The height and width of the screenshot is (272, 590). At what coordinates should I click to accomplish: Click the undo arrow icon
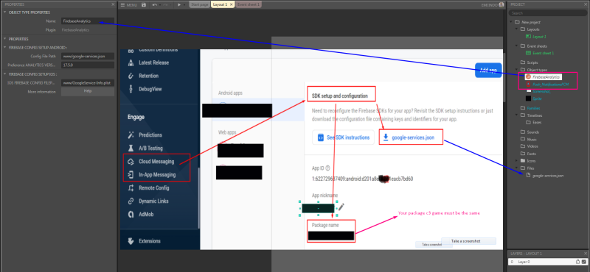155,5
